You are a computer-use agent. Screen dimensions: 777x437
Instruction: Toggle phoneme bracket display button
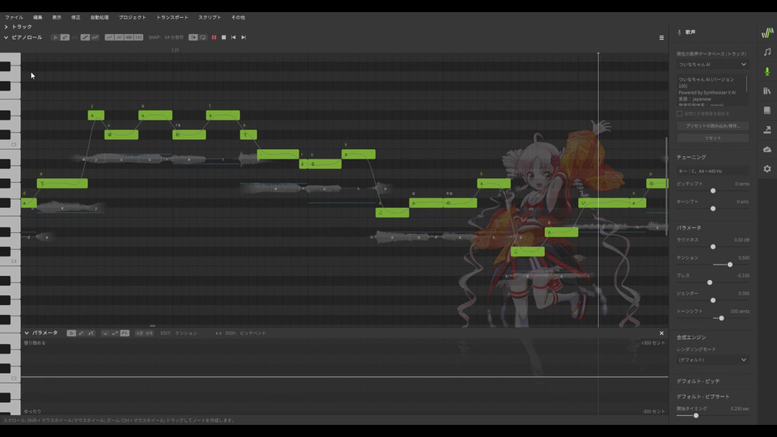click(138, 37)
